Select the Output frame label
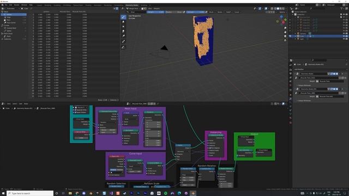This screenshot has width=349, height=196. click(x=255, y=134)
